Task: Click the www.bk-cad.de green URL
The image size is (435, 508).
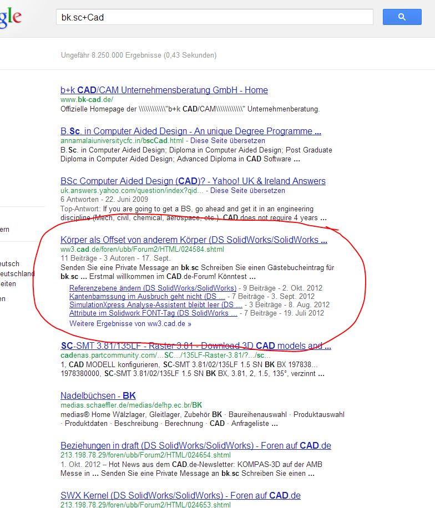Action: [x=87, y=99]
